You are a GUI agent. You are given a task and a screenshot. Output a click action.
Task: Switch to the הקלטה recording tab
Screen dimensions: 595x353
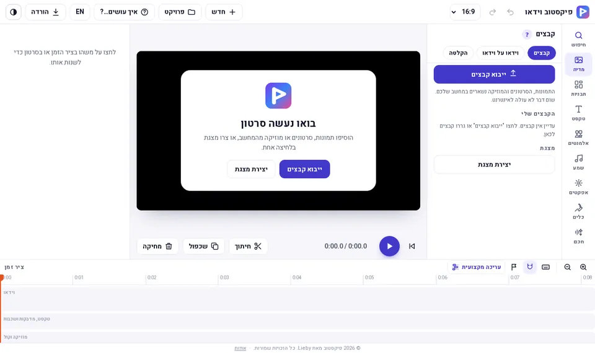(458, 53)
